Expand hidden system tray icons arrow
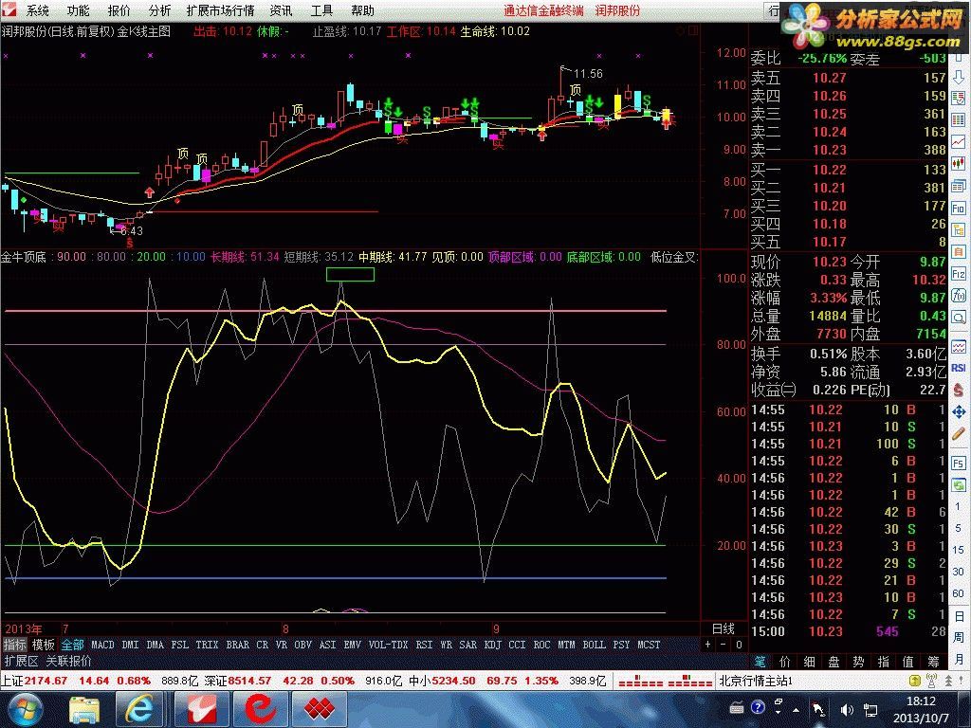 click(796, 709)
